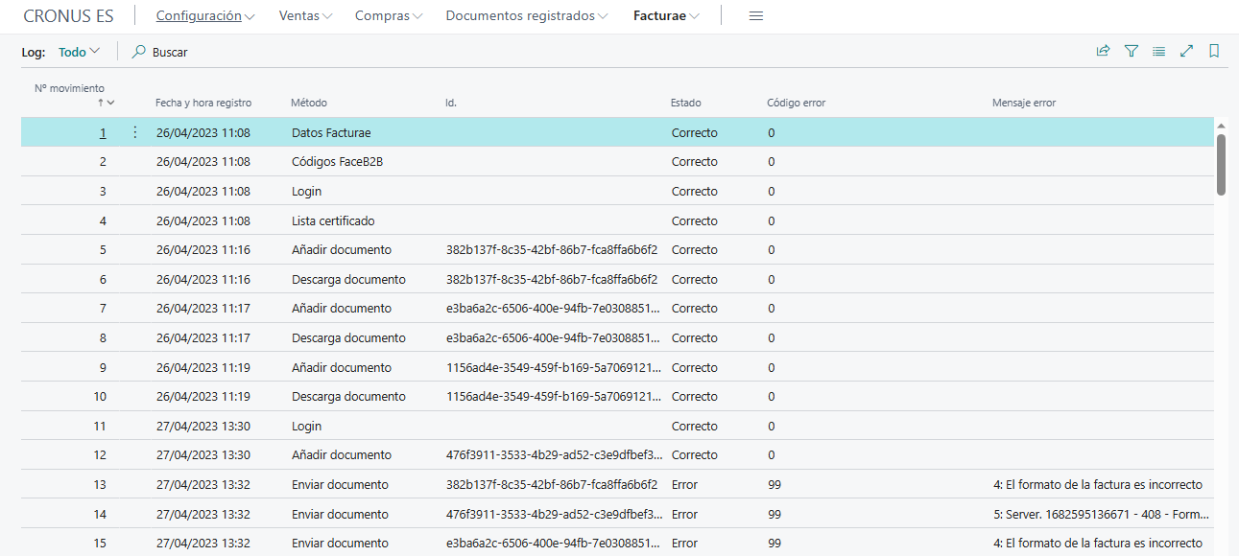This screenshot has width=1239, height=556.
Task: Select the row with Estado Error and código 99
Action: click(576, 484)
